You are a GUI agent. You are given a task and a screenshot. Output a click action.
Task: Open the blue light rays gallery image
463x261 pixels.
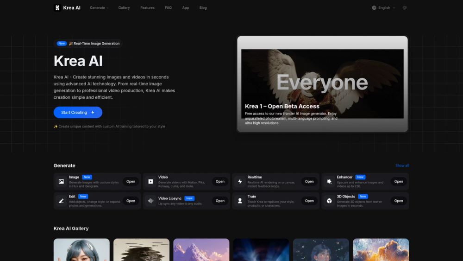pos(261,250)
